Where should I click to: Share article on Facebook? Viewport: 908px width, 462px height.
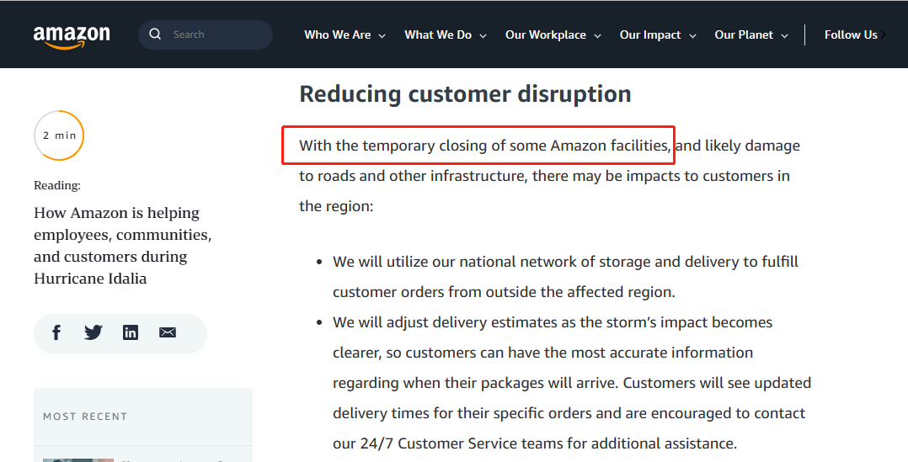point(56,332)
